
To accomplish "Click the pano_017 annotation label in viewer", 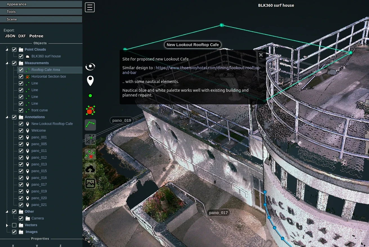I will 218,213.
